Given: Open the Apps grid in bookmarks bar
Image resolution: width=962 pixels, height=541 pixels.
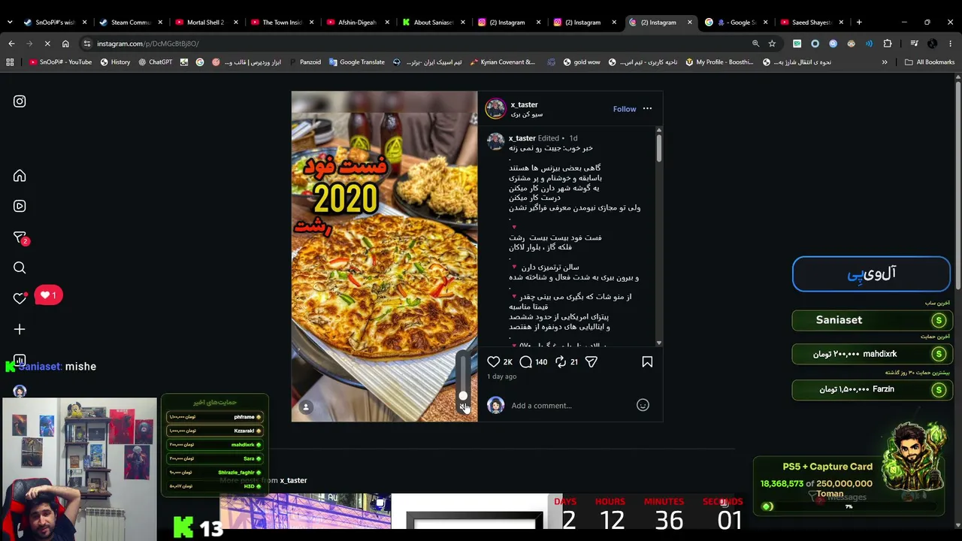Looking at the screenshot, I should pos(10,62).
